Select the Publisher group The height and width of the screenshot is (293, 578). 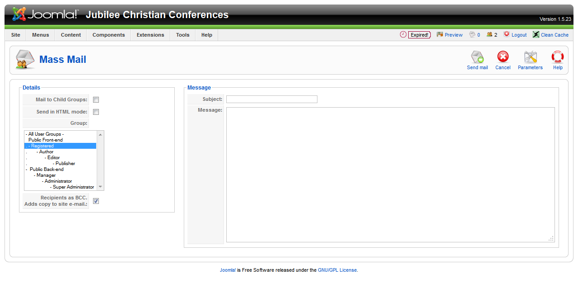[61, 163]
